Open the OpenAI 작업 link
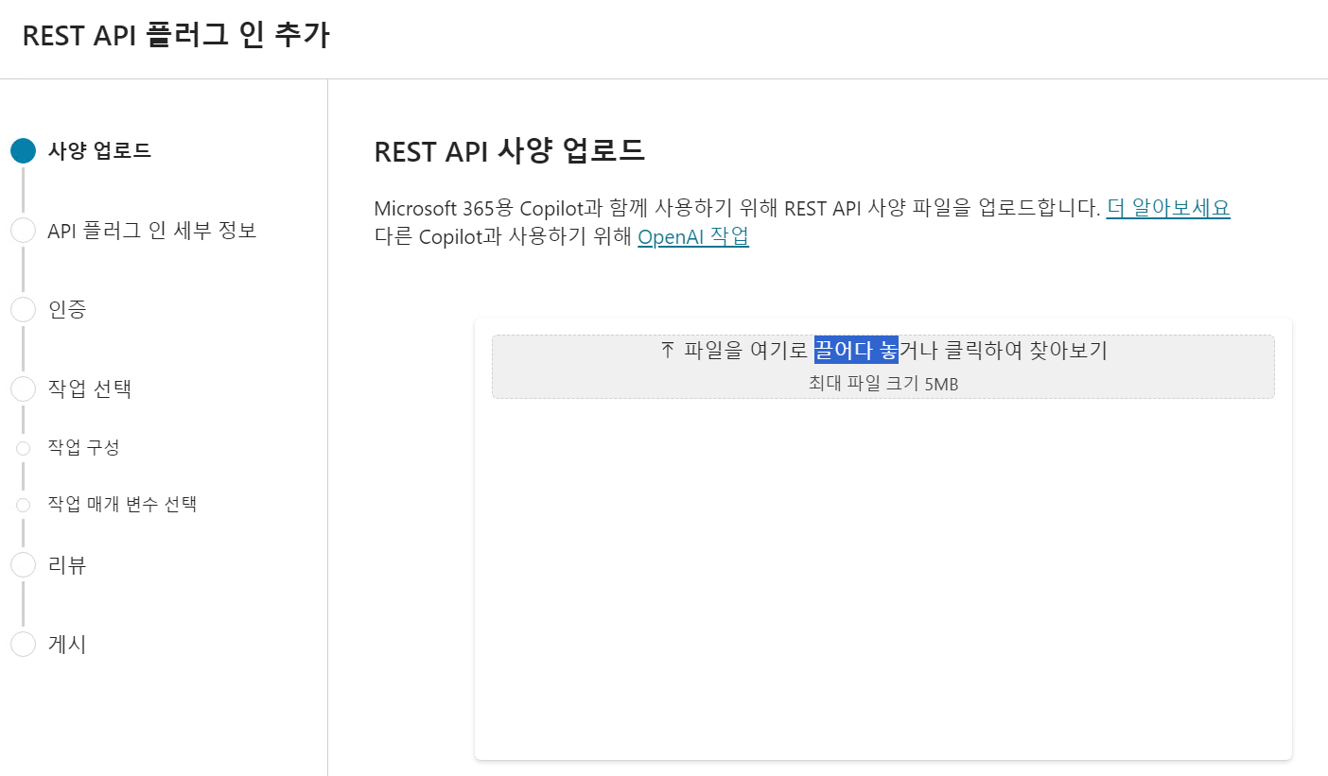This screenshot has width=1328, height=776. coord(693,237)
